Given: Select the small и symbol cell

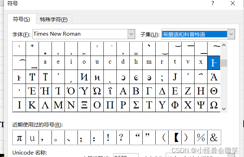Looking at the screenshot, I should [97, 77].
